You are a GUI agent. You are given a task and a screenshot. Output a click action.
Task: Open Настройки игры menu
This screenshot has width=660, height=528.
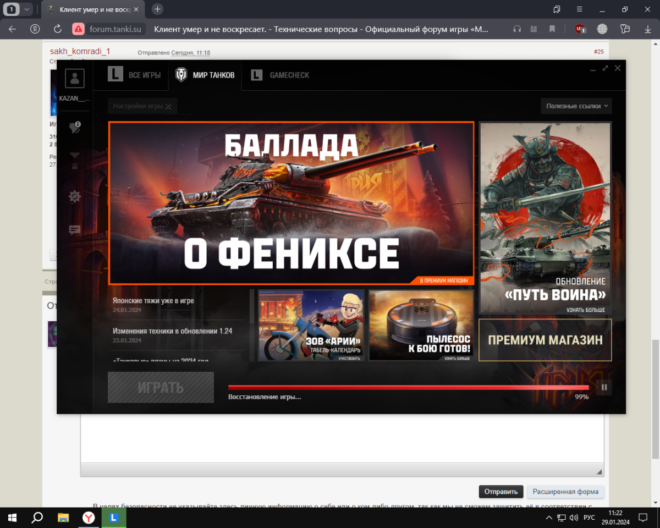click(142, 106)
